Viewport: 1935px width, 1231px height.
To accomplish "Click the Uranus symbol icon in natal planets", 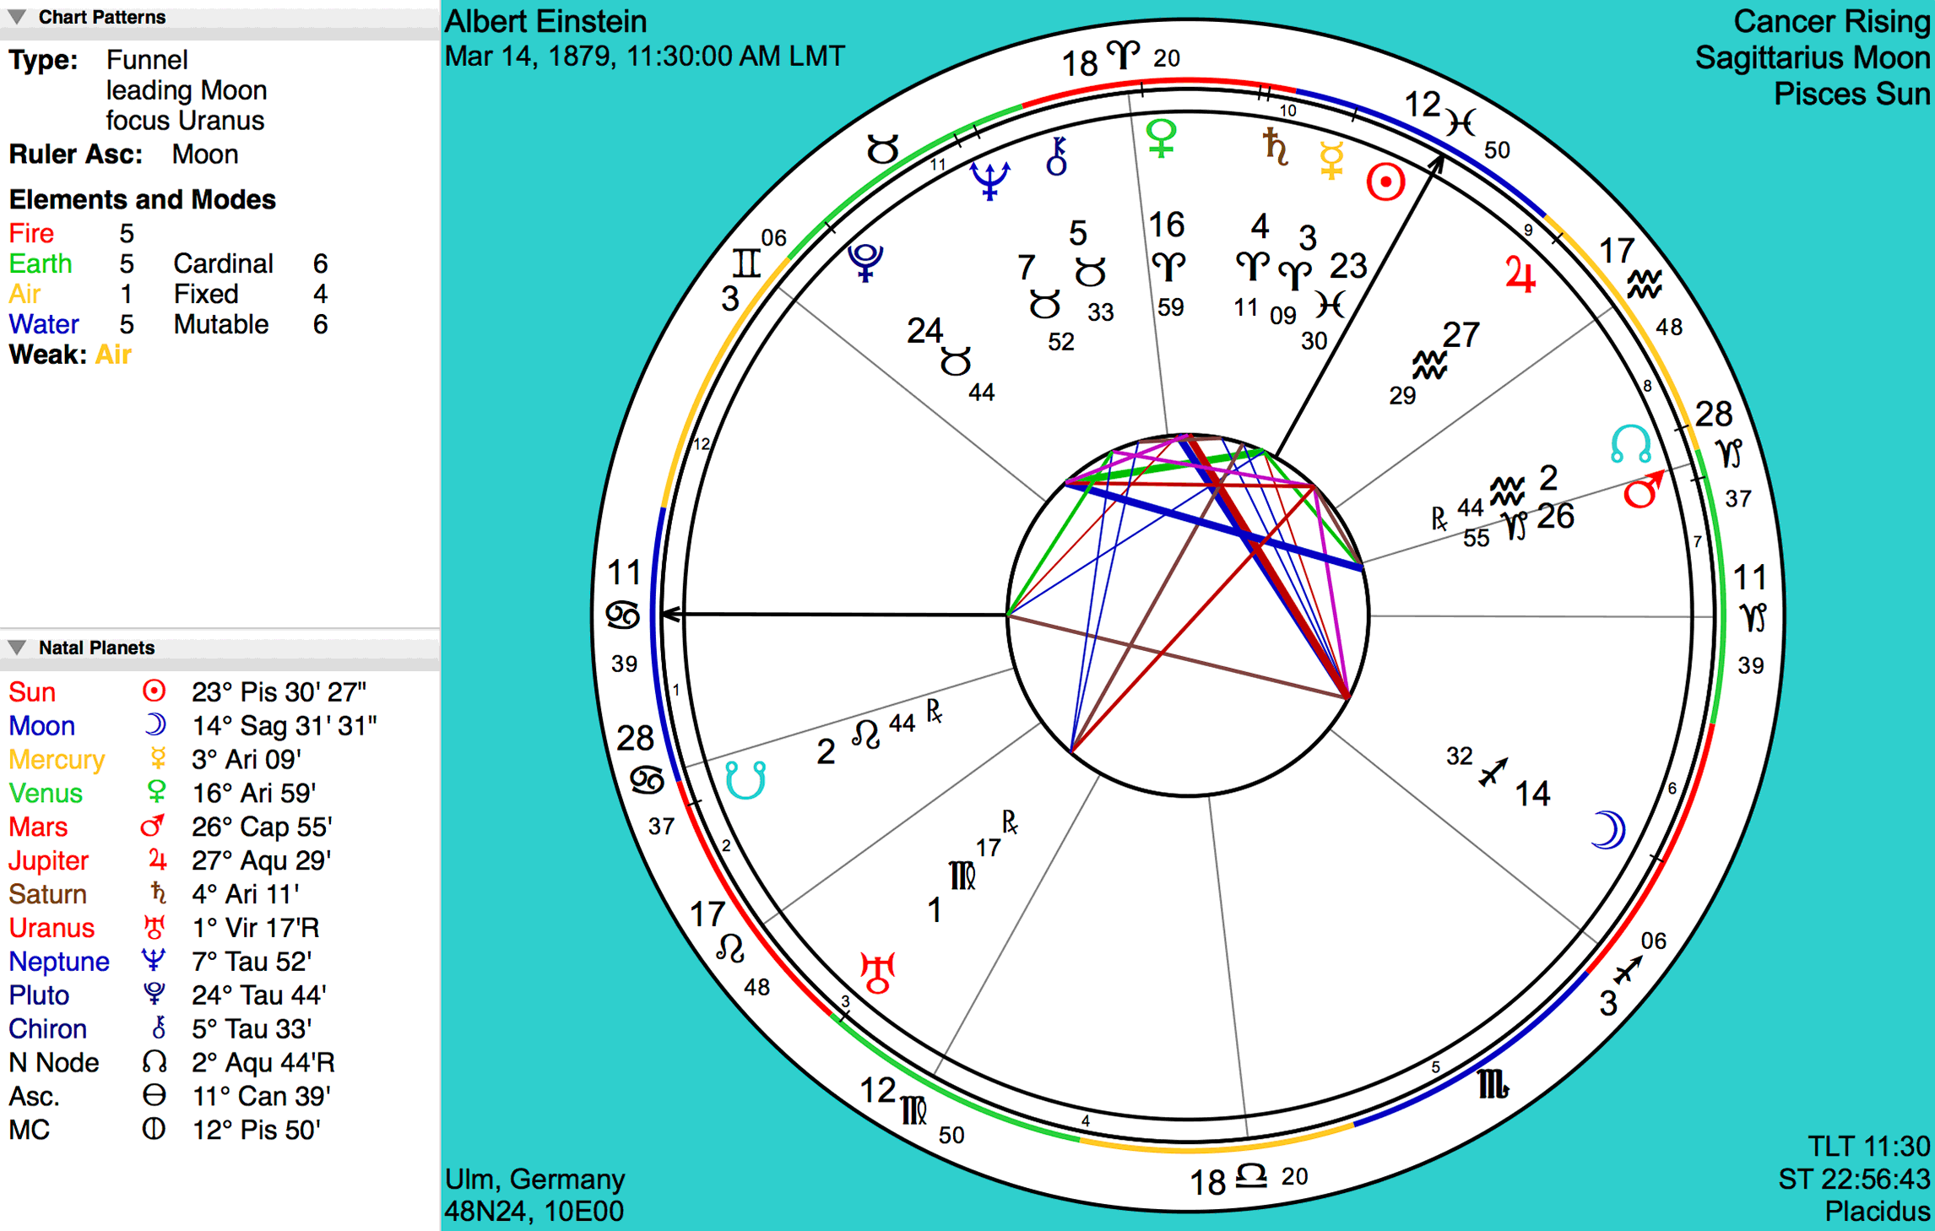I will (155, 932).
